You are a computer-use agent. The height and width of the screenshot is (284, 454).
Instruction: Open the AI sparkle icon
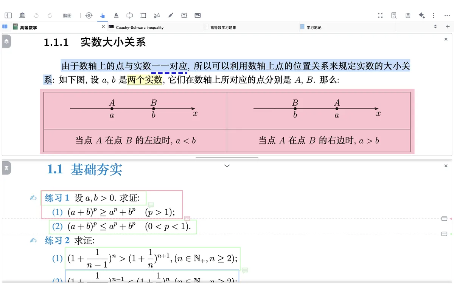[422, 15]
